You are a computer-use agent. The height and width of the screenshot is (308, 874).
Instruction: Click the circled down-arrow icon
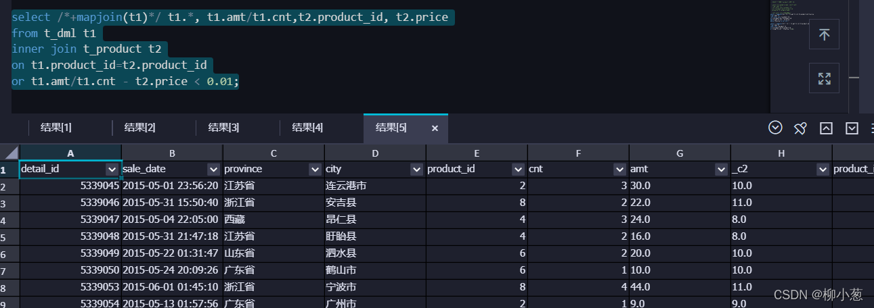tap(775, 128)
